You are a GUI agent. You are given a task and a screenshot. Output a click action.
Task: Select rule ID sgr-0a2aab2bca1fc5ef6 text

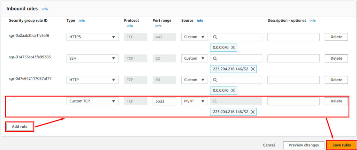[29, 36]
